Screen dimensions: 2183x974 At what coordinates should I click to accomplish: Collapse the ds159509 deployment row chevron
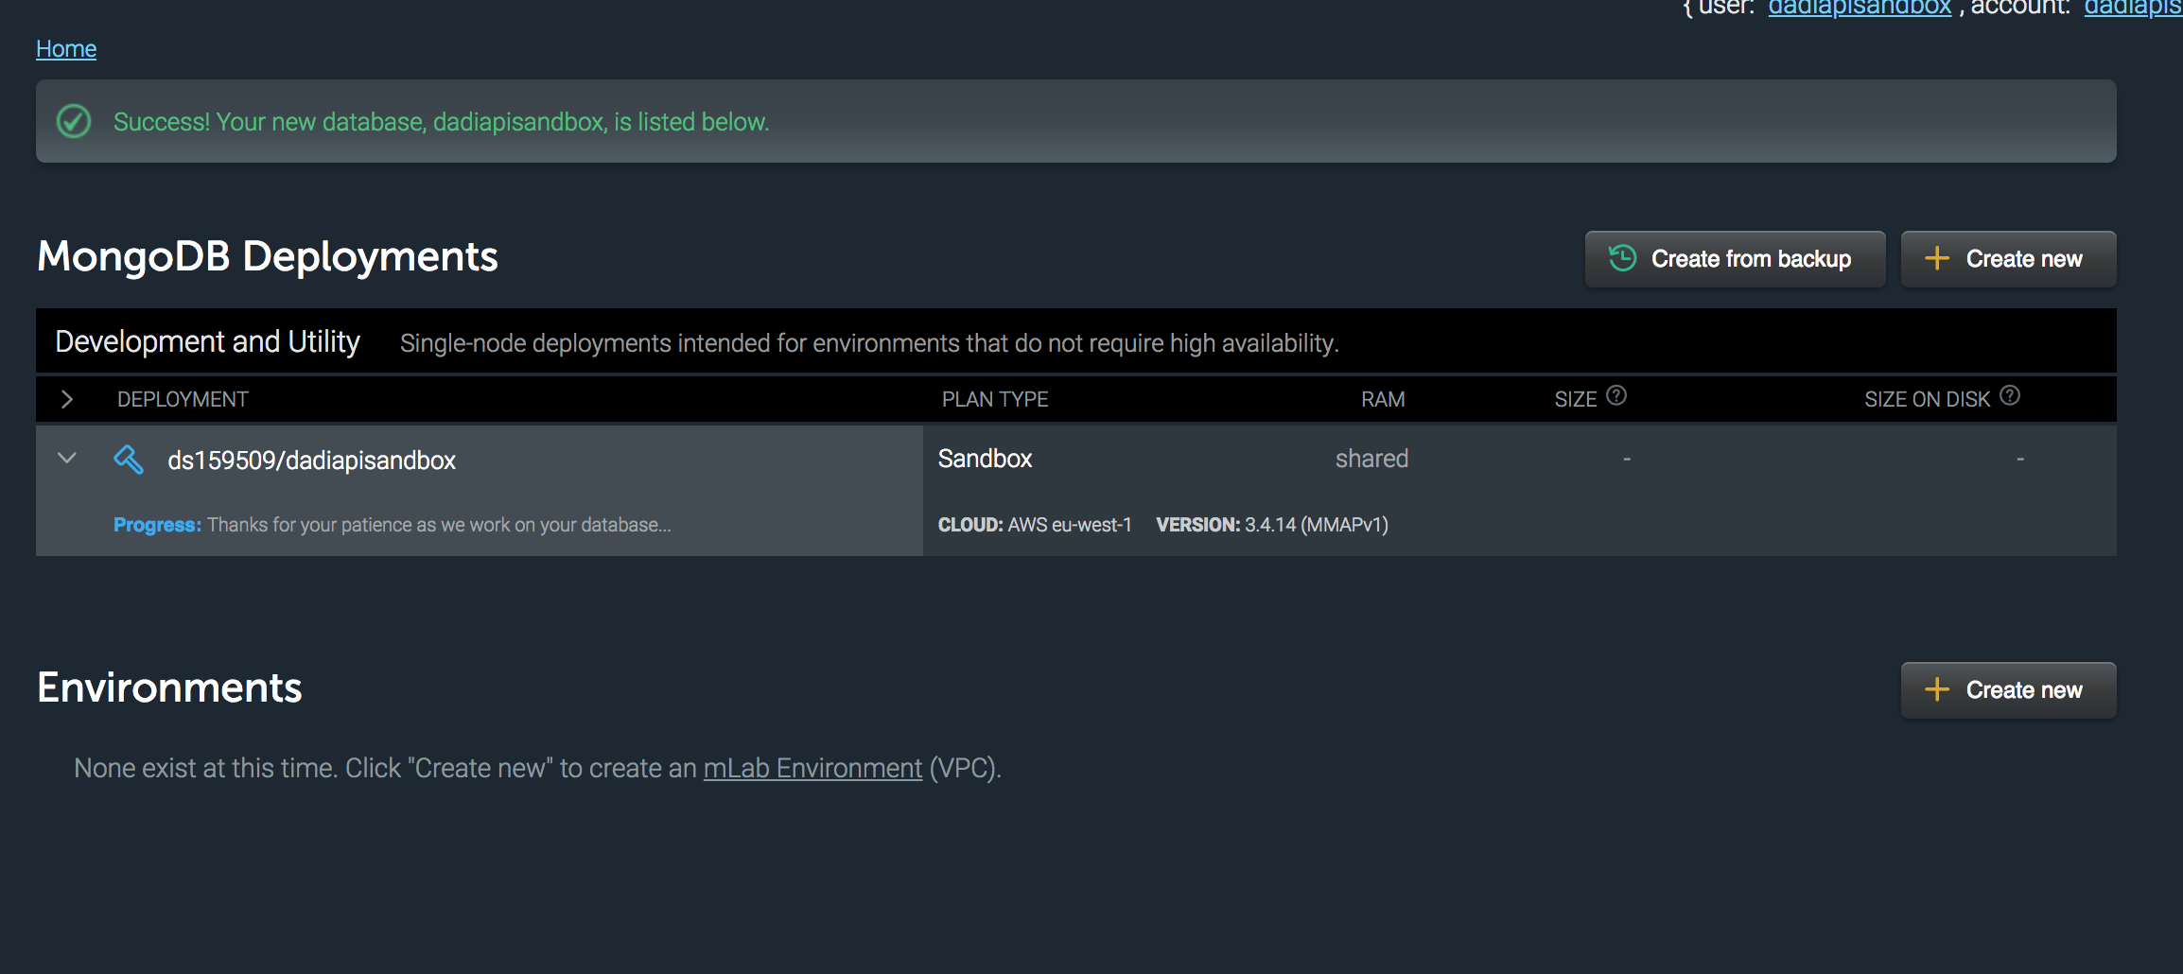[66, 459]
